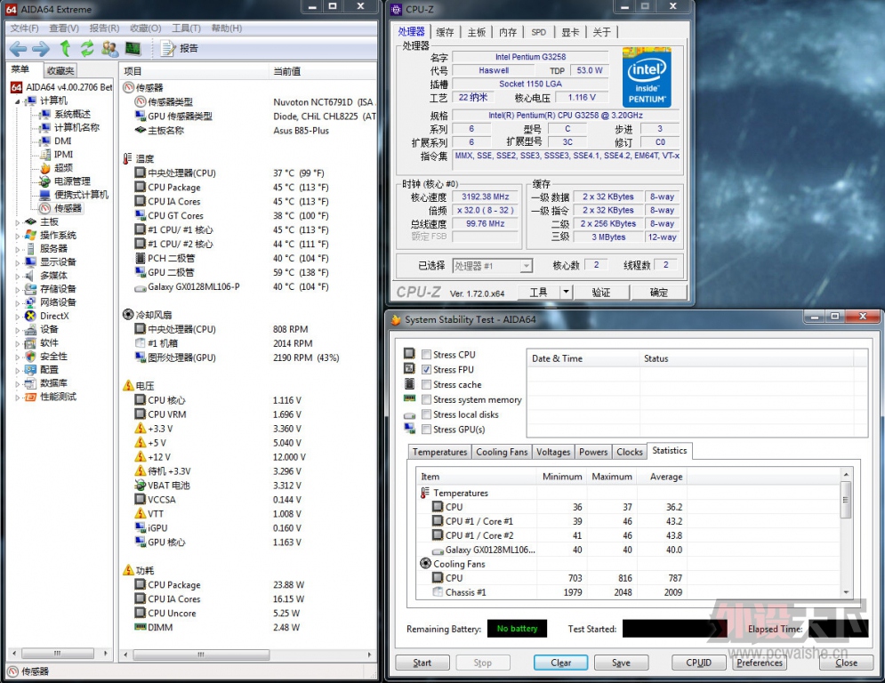Click the Preferences button
The height and width of the screenshot is (683, 885).
[760, 663]
